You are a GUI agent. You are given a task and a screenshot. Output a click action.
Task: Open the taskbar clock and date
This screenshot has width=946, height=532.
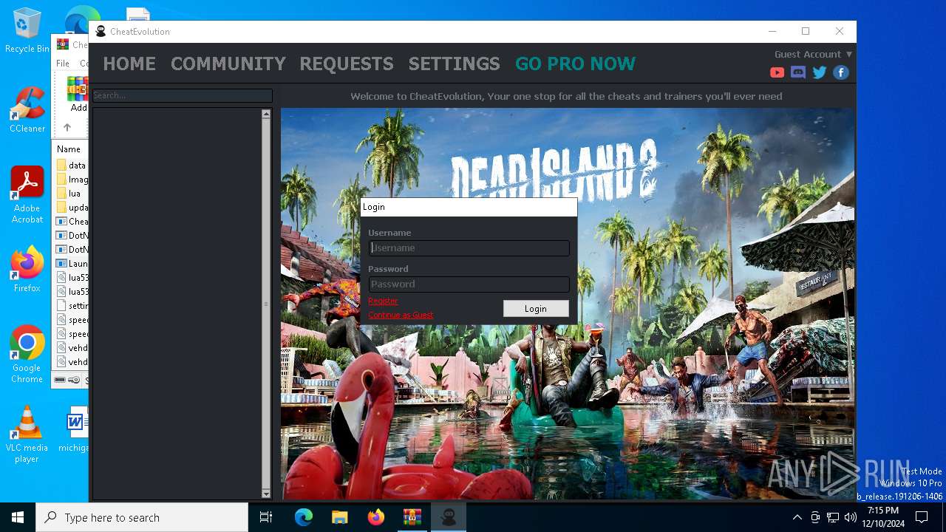point(883,517)
